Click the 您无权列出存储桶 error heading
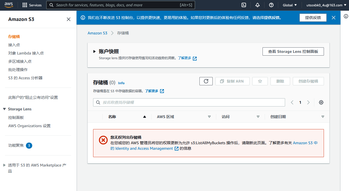This screenshot has width=349, height=191. [x=126, y=137]
